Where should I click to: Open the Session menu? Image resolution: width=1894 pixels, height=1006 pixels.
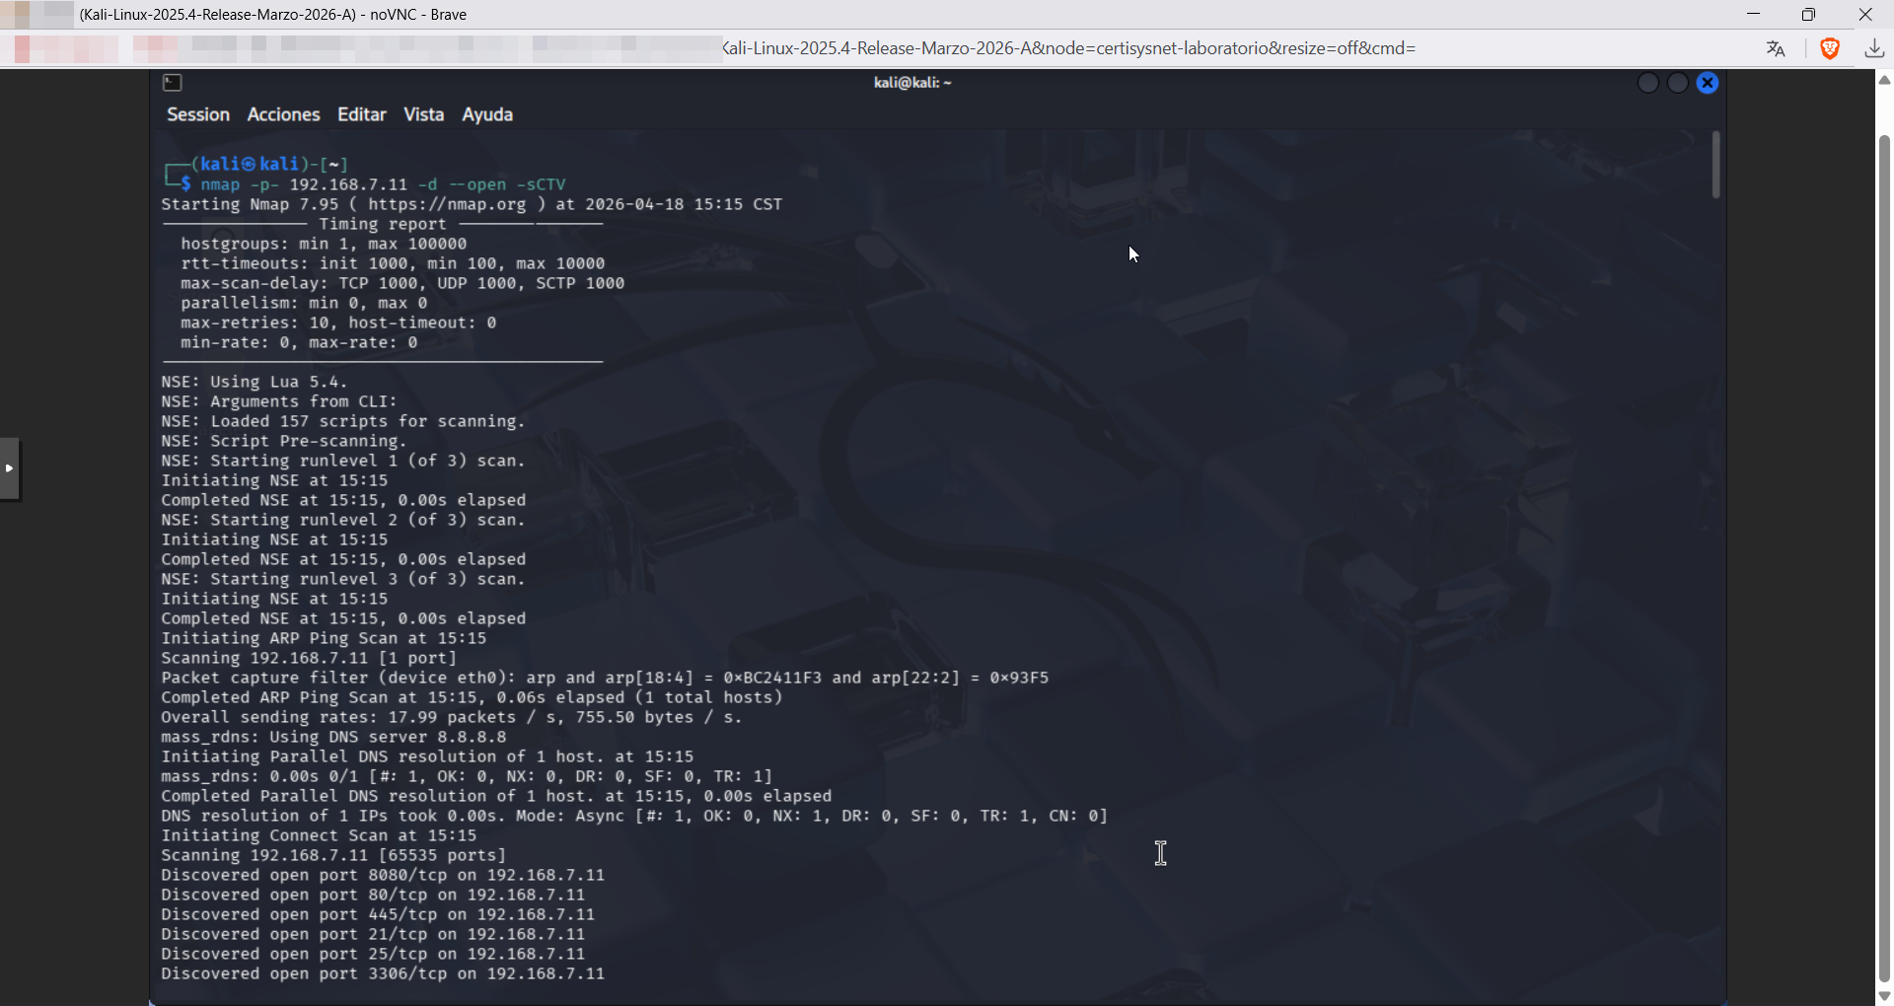[198, 114]
